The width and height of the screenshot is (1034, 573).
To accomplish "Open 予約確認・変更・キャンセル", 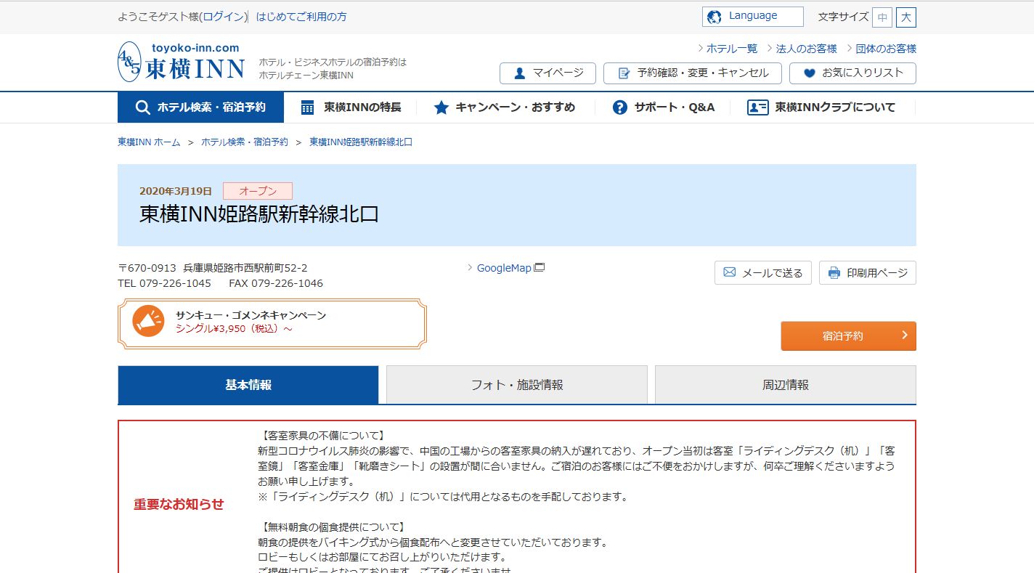I will point(692,73).
